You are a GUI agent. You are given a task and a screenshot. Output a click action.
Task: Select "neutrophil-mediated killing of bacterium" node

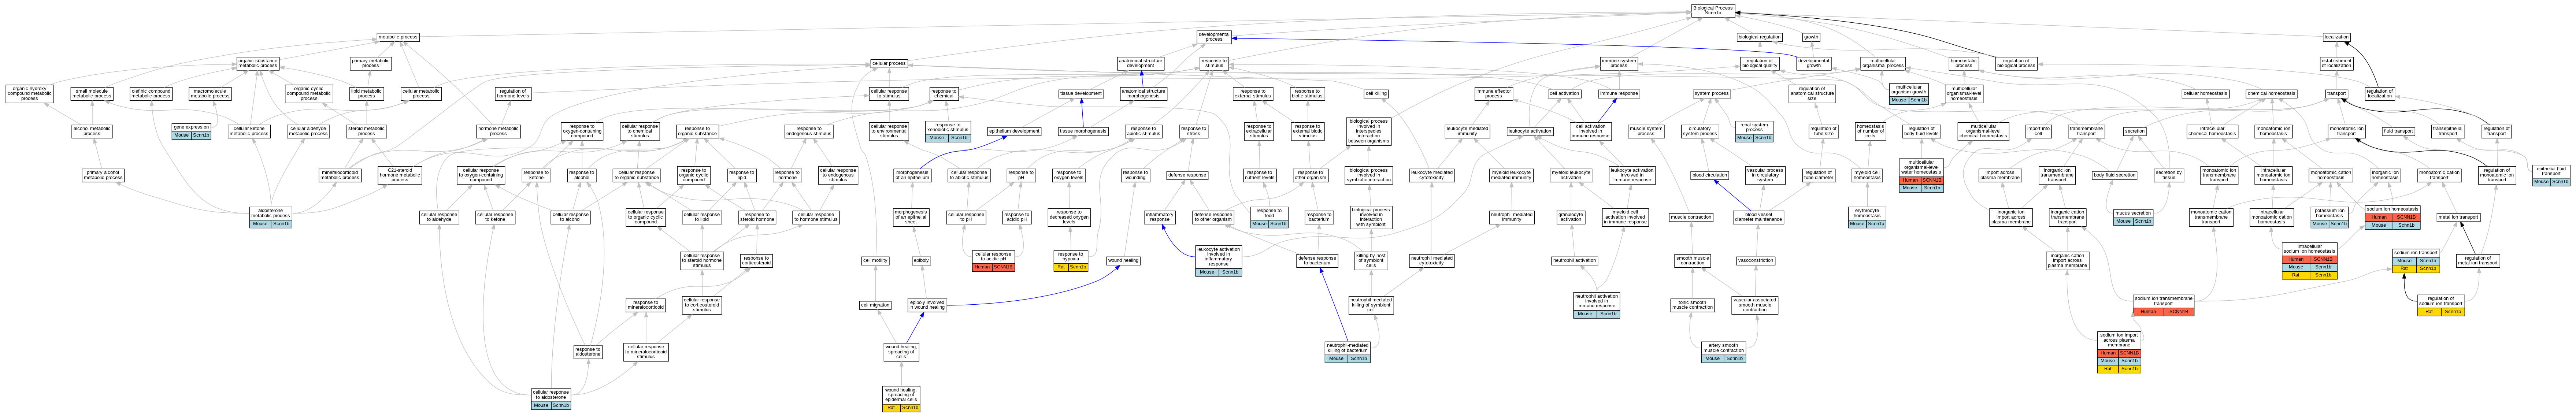point(1347,352)
